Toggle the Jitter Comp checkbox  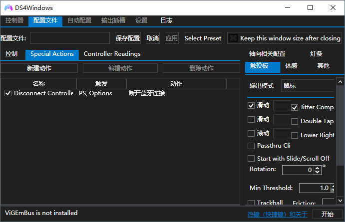[295, 107]
